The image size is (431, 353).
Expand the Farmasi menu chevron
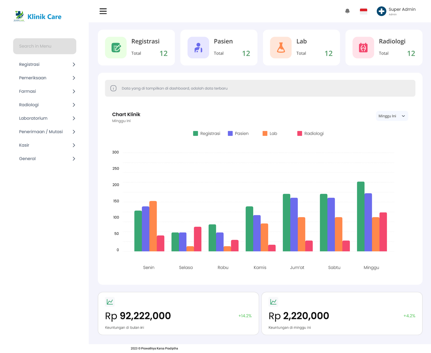point(74,91)
